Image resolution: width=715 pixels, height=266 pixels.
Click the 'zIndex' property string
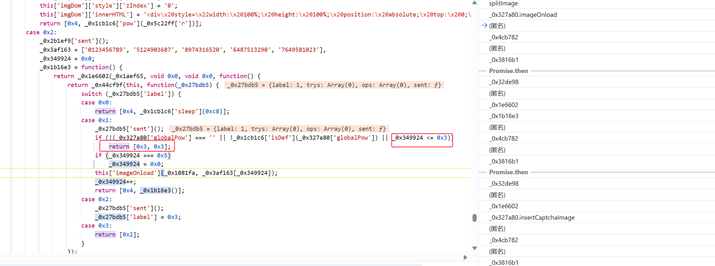(136, 6)
